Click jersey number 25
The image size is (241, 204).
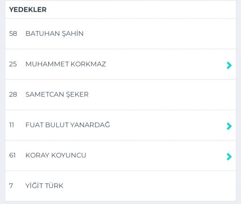pyautogui.click(x=13, y=64)
